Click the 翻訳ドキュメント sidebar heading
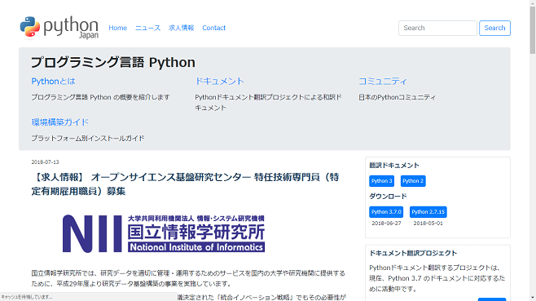The width and height of the screenshot is (536, 301). pos(394,166)
